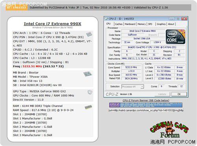197x146 pixels.
Task: Click the OK button in CPU-Z
Action: 179,94
